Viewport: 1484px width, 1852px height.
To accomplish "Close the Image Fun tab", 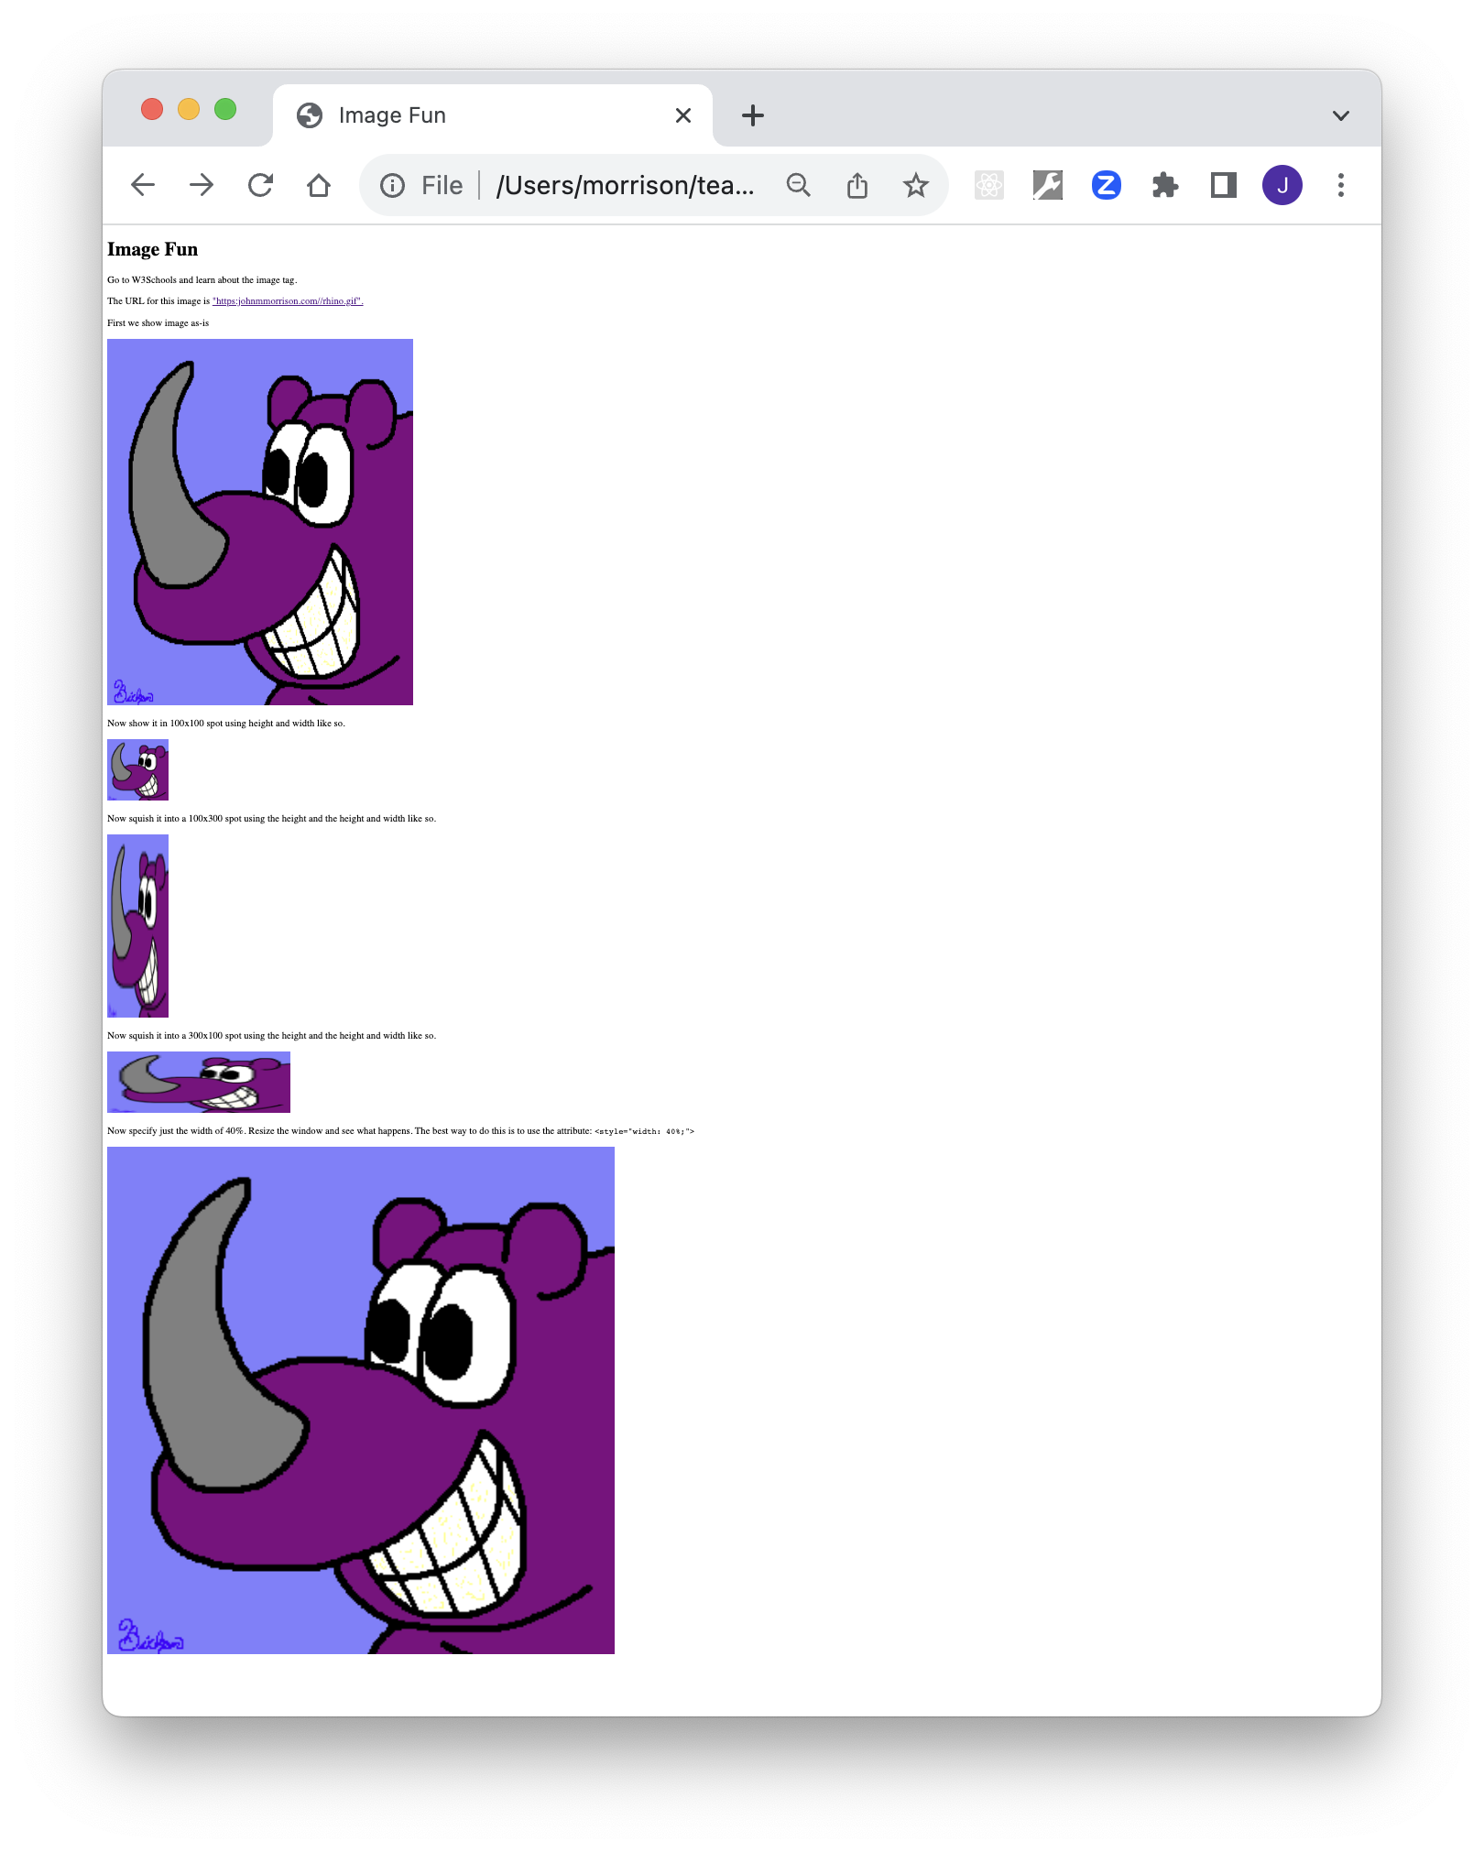I will (x=683, y=115).
